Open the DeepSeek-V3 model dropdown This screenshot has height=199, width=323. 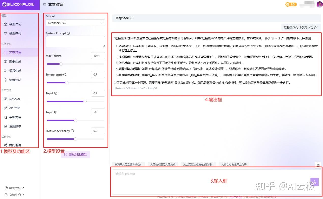click(75, 23)
